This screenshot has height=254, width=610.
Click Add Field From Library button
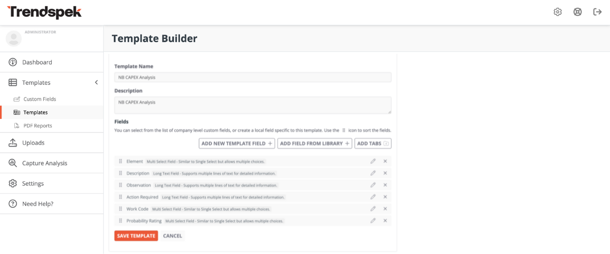click(x=315, y=144)
